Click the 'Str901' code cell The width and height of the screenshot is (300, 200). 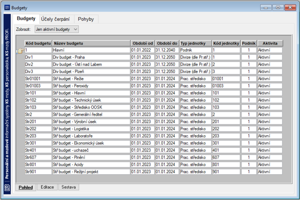click(38, 172)
